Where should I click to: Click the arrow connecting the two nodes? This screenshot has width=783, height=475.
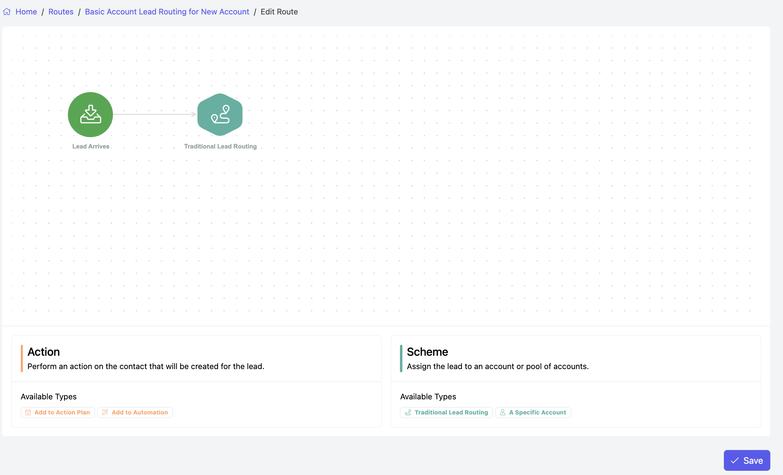coord(155,114)
